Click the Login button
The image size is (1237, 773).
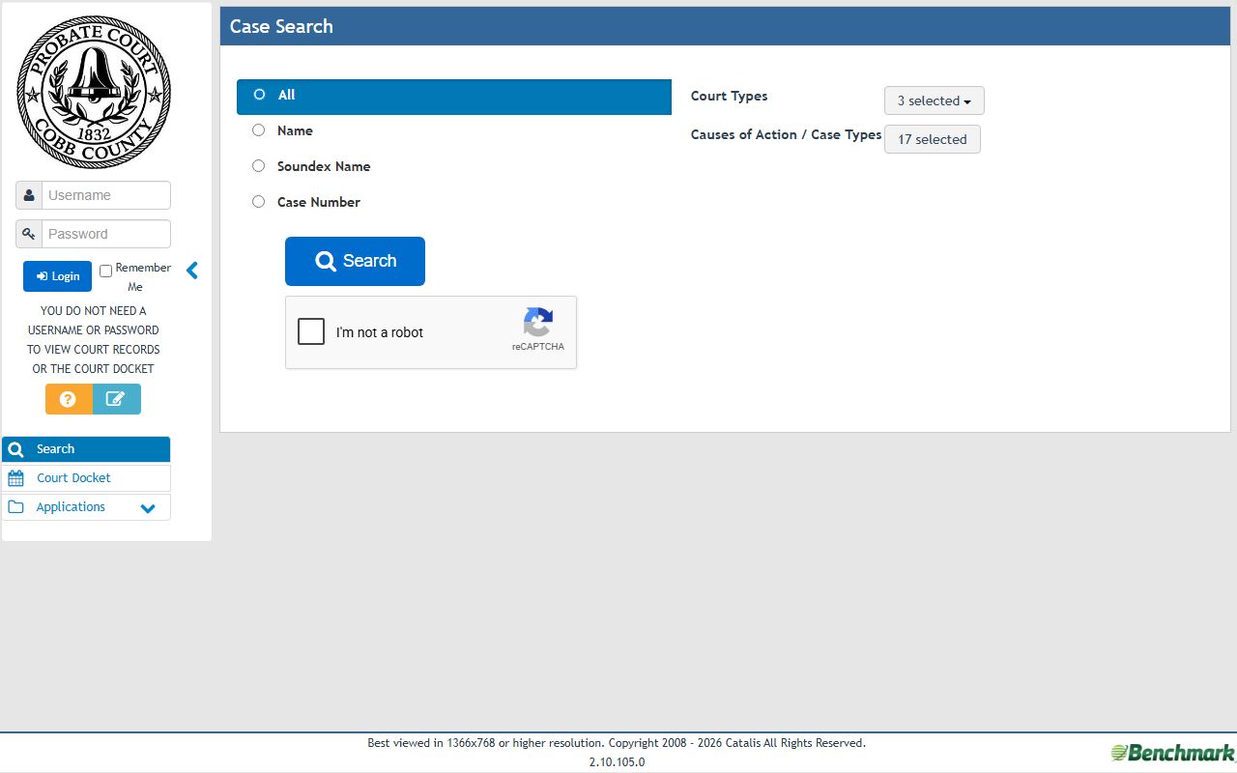coord(58,276)
